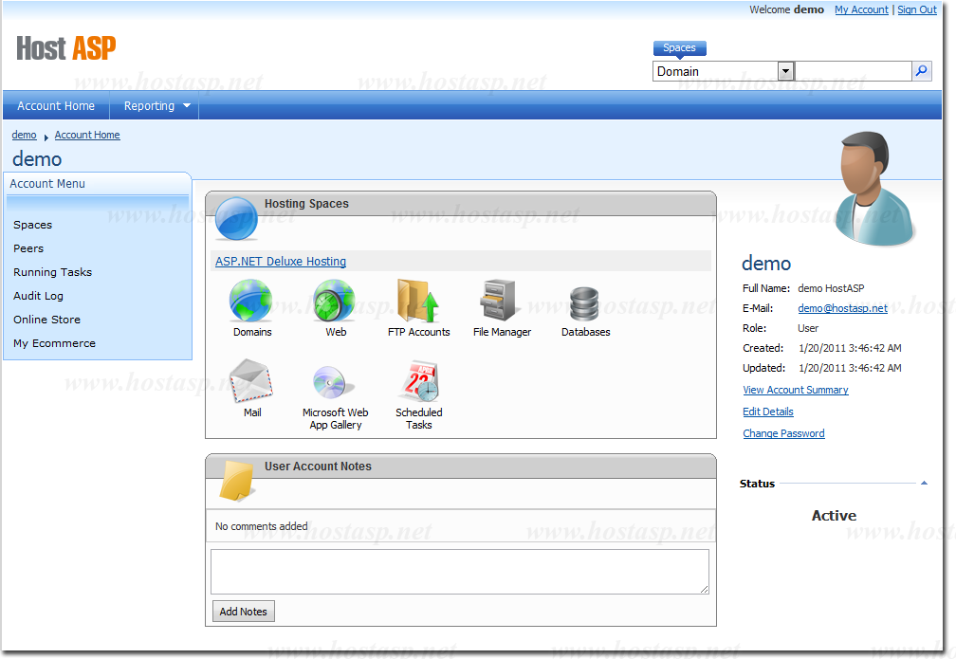Click the Change Password link
The image size is (956, 659).
pyautogui.click(x=783, y=433)
